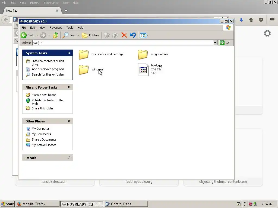Click the Firefox downloads arrow icon
This screenshot has width=278, height=208.
click(241, 20)
